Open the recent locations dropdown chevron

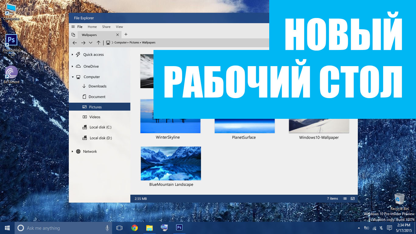click(90, 43)
